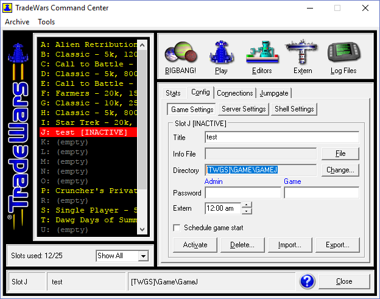Click the Import... button

[x=290, y=245]
